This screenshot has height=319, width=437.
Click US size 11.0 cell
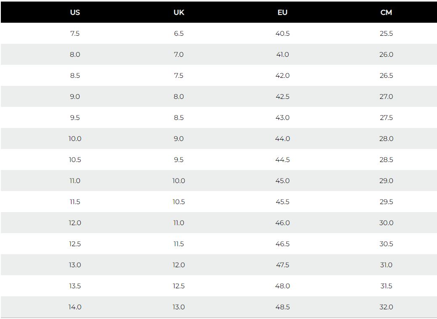(x=75, y=181)
